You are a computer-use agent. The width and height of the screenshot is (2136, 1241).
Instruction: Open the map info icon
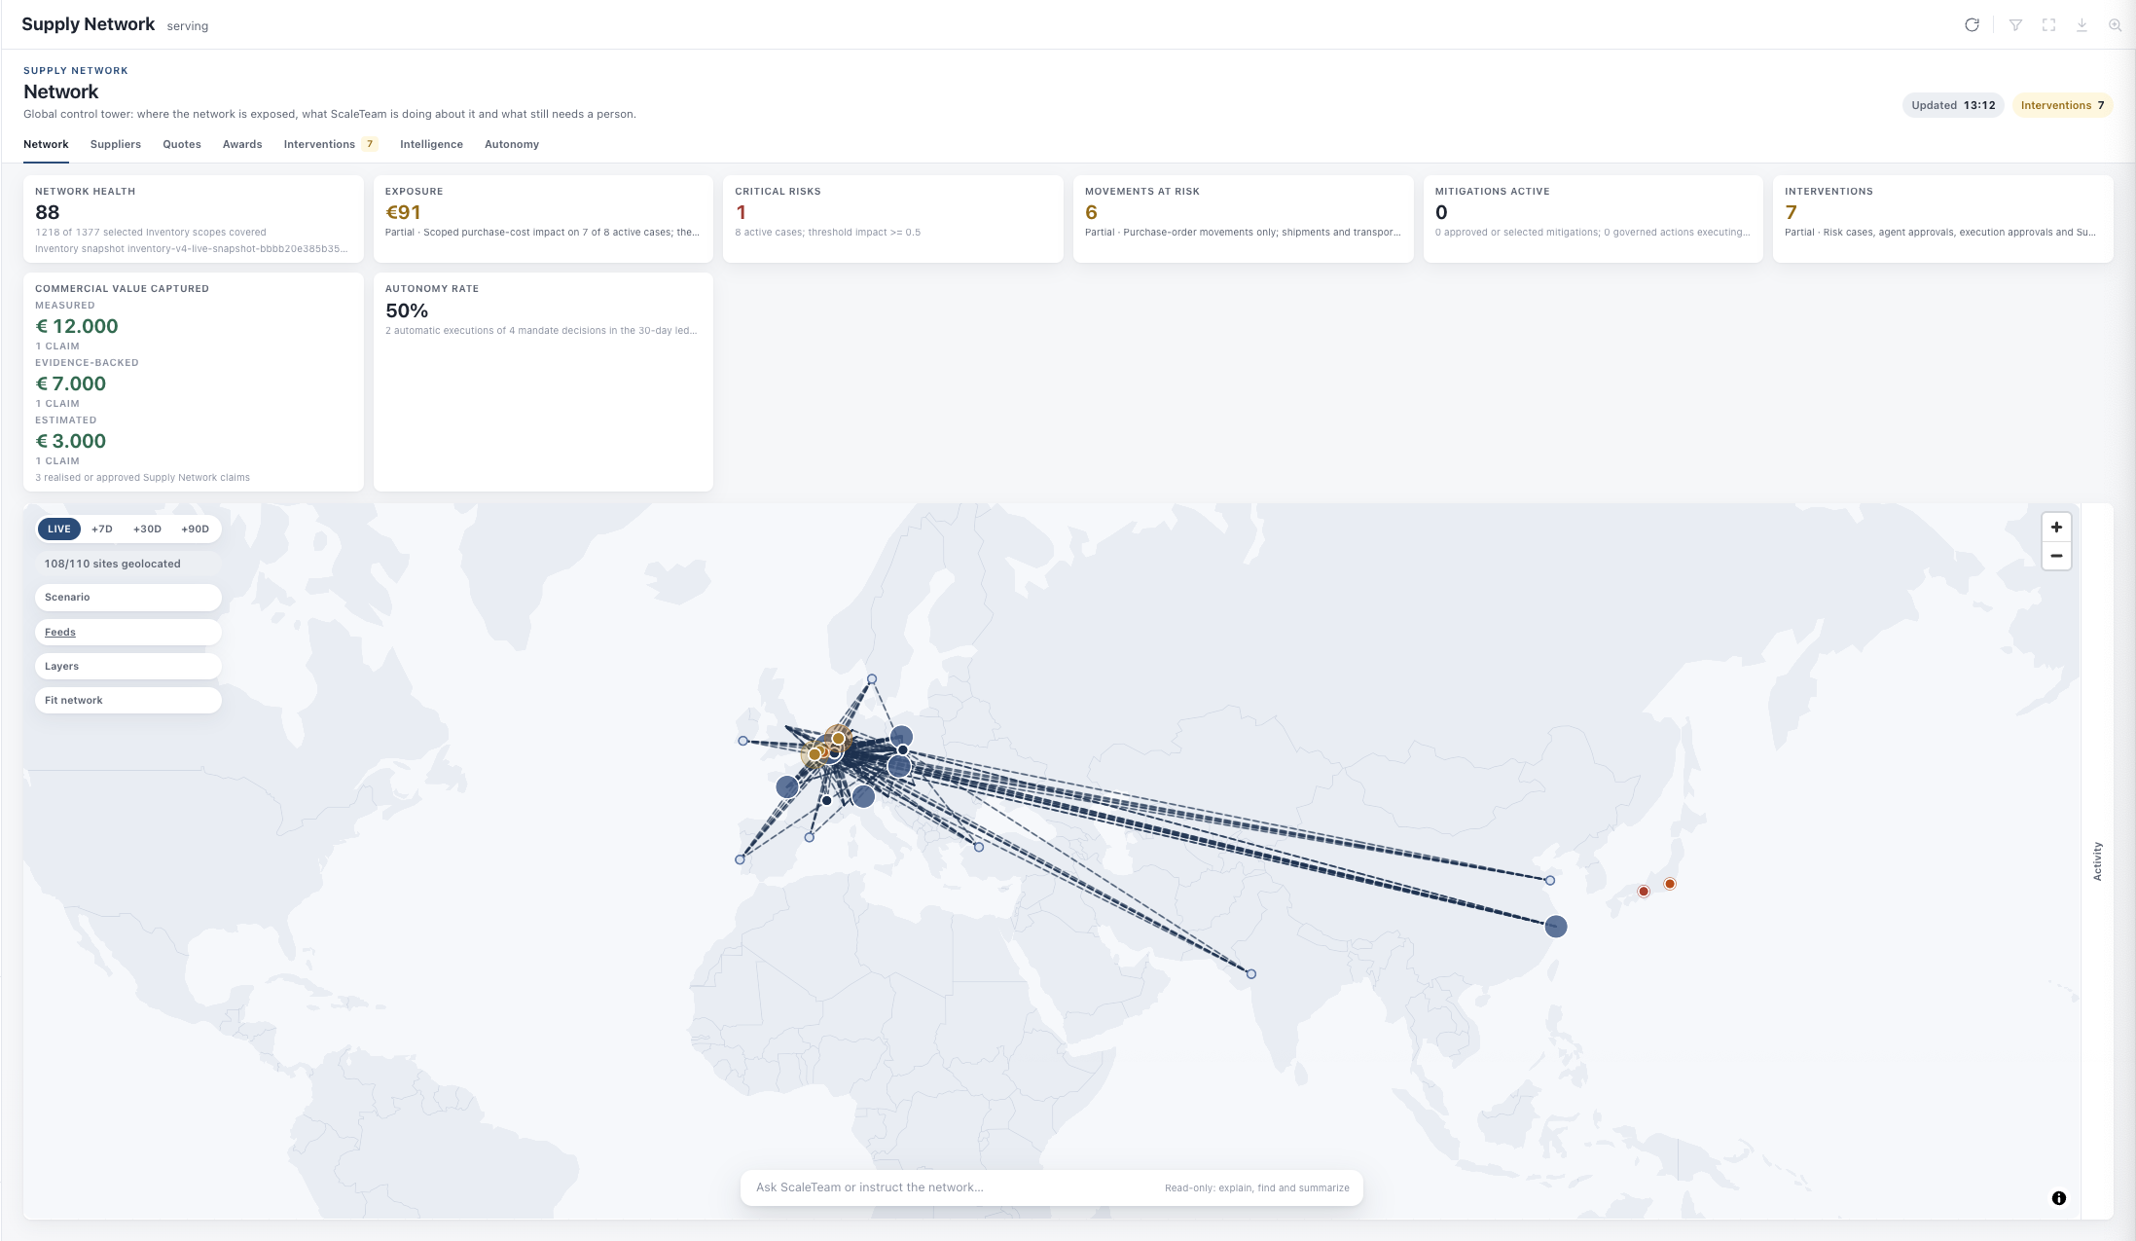2058,1198
